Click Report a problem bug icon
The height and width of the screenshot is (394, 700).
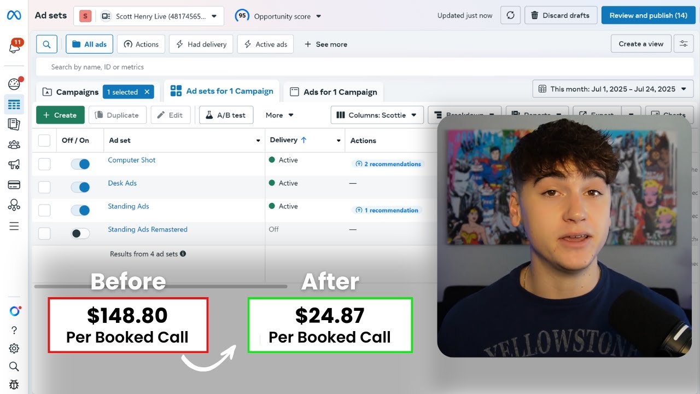click(x=14, y=385)
